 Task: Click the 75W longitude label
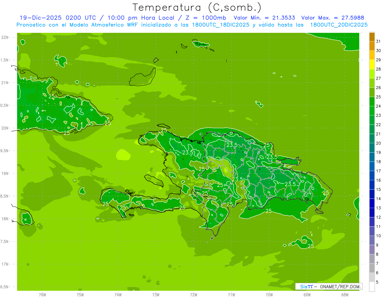(x=80, y=295)
